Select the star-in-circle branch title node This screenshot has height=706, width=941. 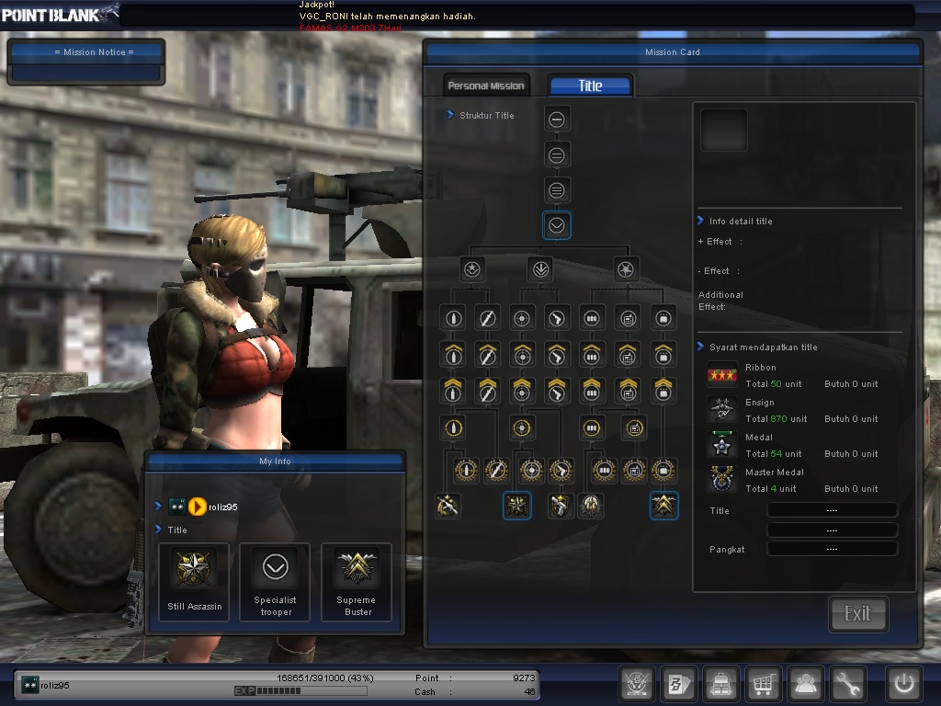471,269
